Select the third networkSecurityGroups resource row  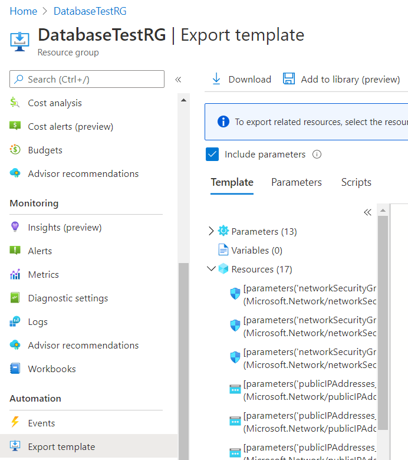point(303,358)
